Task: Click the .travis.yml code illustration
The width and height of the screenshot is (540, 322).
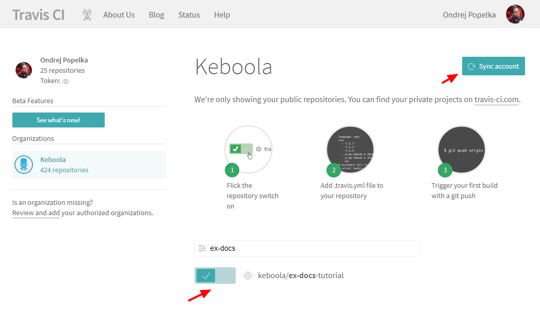Action: click(350, 150)
